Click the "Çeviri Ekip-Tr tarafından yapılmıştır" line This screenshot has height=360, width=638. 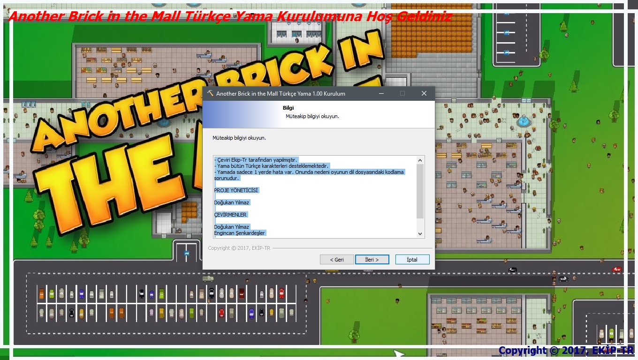(256, 160)
